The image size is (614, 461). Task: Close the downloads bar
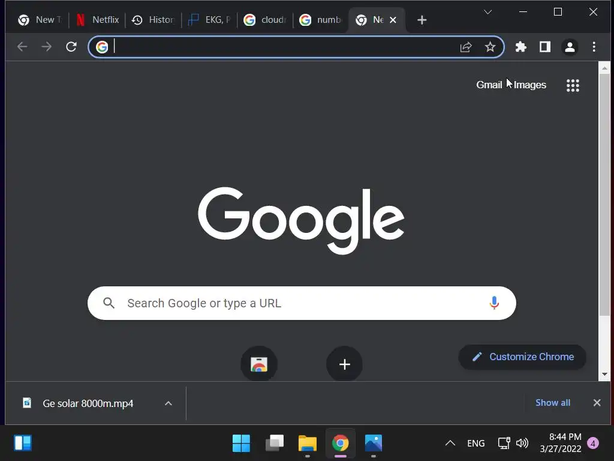click(x=597, y=403)
